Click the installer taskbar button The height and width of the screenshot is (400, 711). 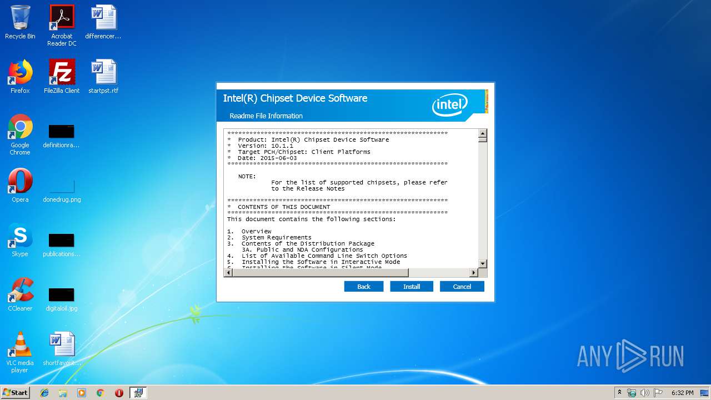(138, 393)
